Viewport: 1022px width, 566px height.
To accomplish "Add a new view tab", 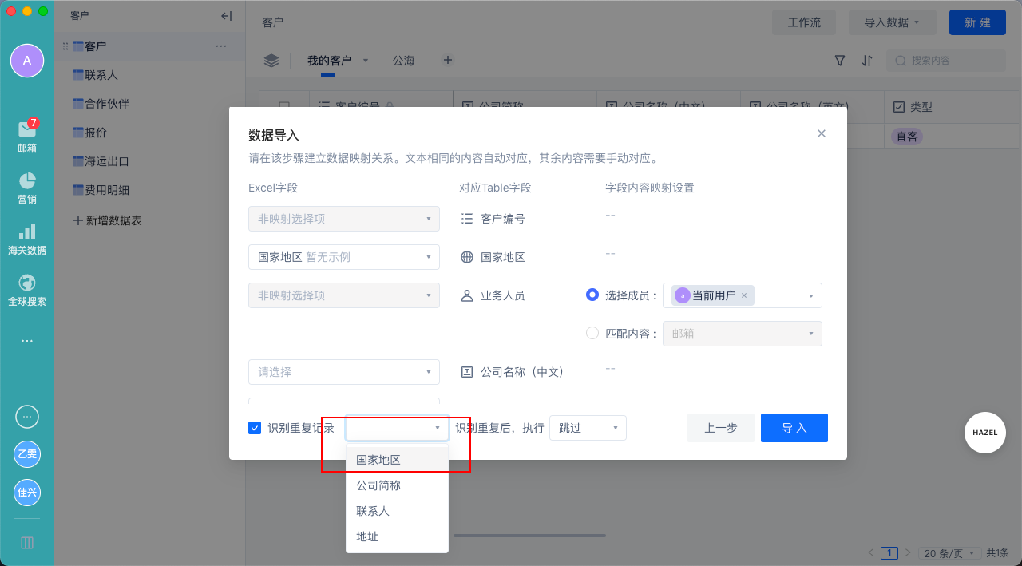I will click(x=448, y=60).
